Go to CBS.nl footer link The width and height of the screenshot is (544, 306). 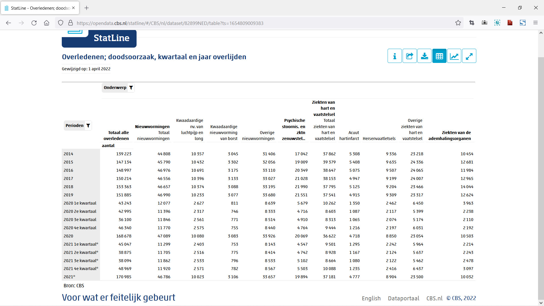[434, 298]
